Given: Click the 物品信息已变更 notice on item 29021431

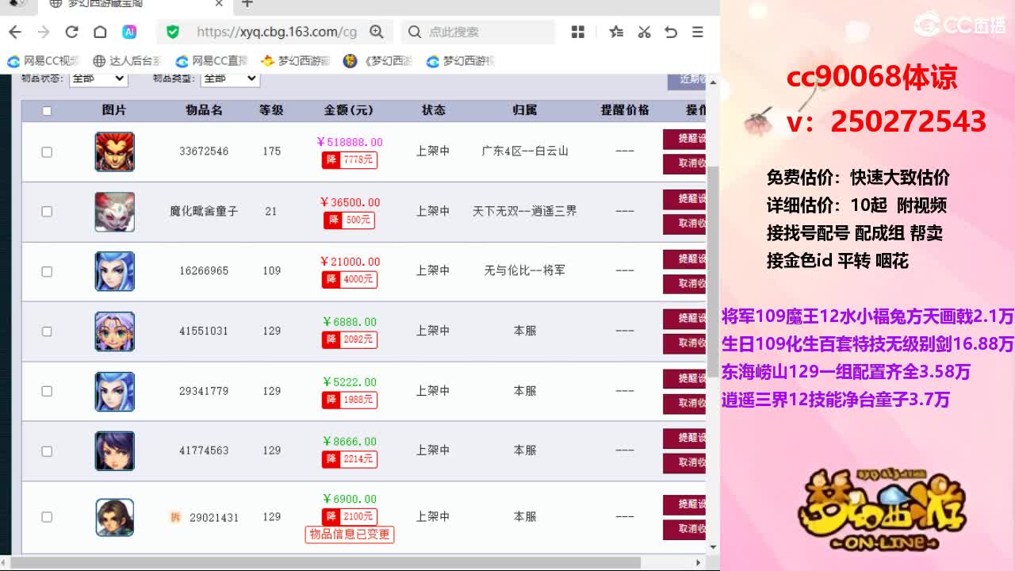Looking at the screenshot, I should click(350, 535).
